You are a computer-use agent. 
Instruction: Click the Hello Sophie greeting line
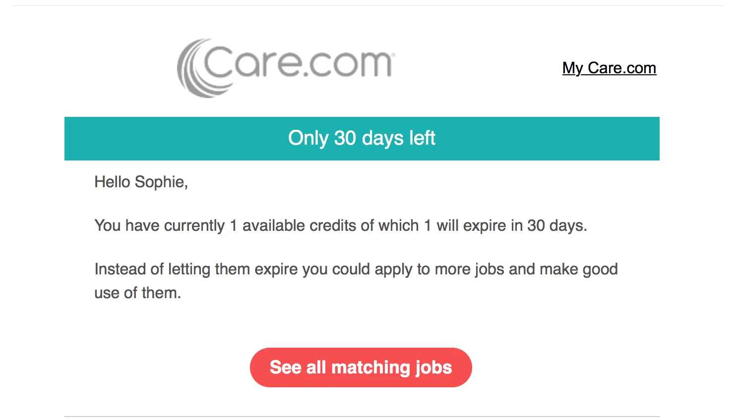pyautogui.click(x=141, y=182)
